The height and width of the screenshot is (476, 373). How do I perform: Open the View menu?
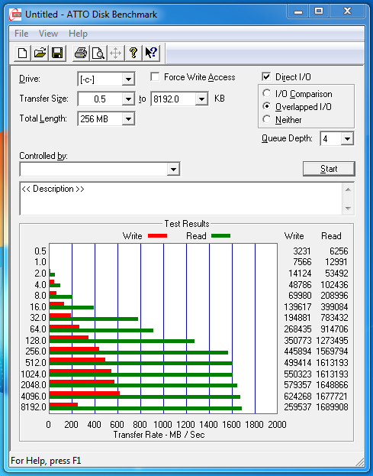tap(48, 34)
